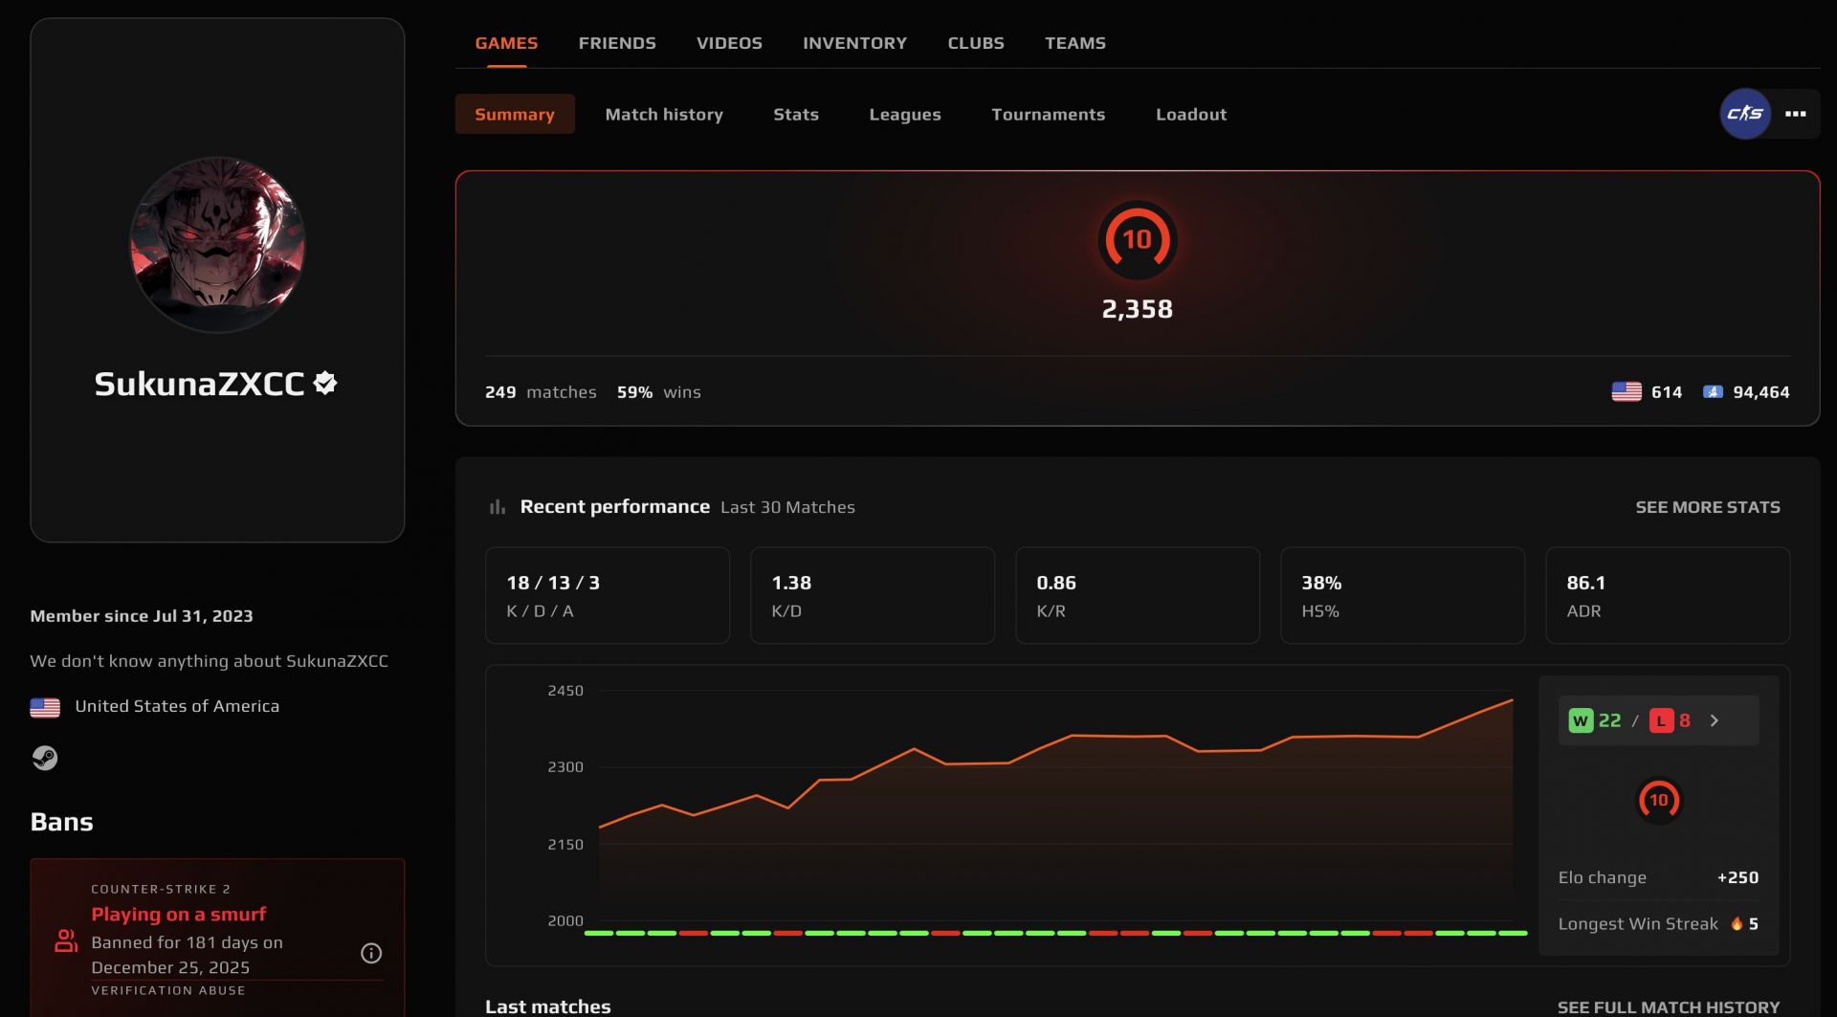Click the smurf ban people icon
Screen dimensions: 1837x1017
coord(65,941)
